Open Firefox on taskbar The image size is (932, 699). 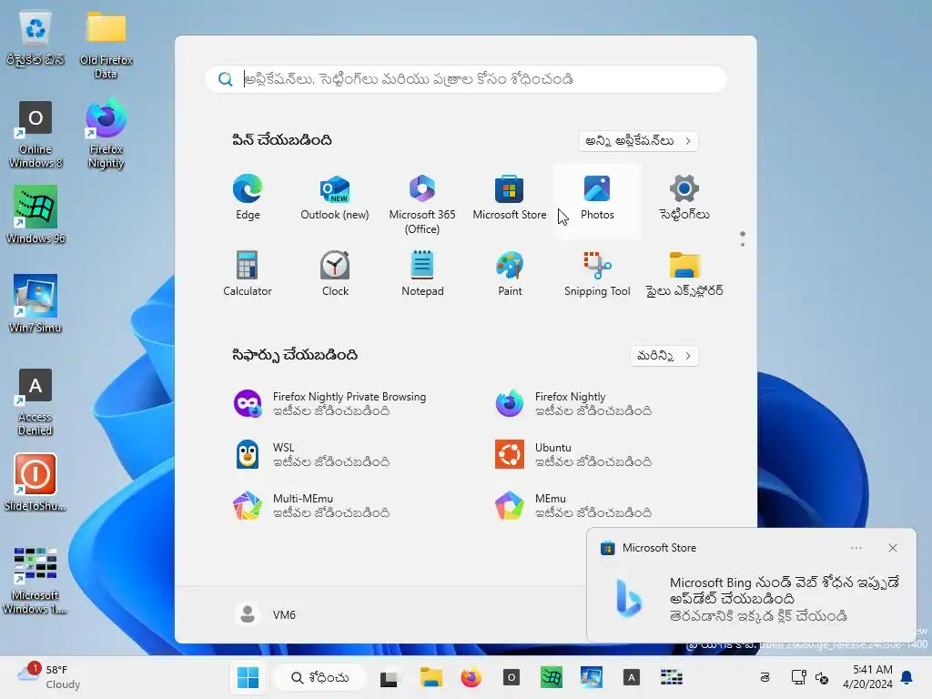point(471,677)
